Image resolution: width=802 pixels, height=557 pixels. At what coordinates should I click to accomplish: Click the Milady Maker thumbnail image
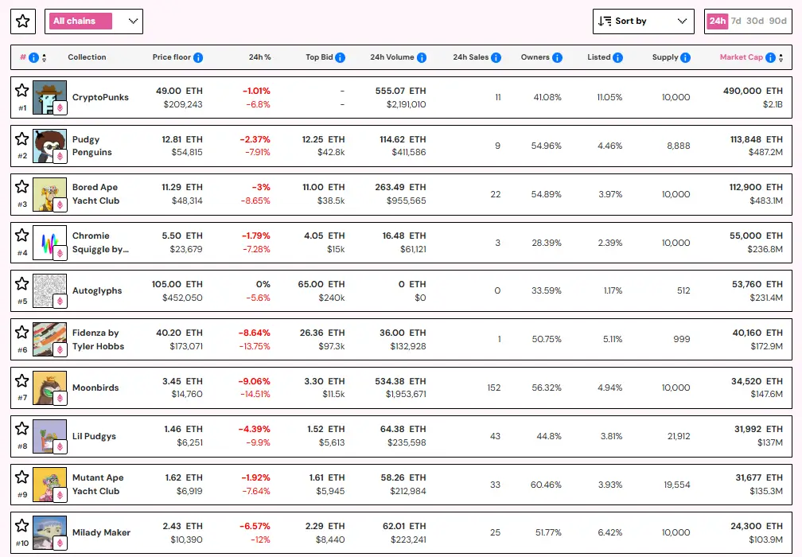[49, 532]
